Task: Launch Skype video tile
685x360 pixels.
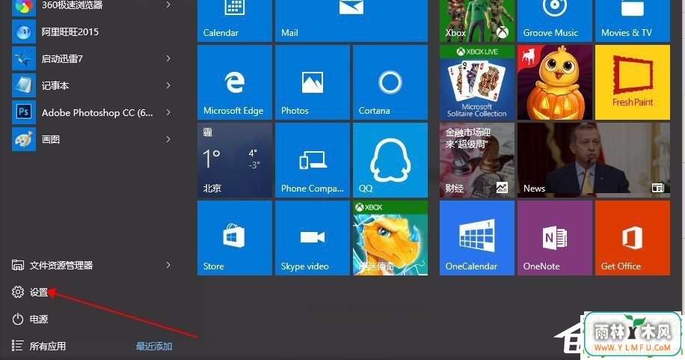Action: [x=313, y=238]
